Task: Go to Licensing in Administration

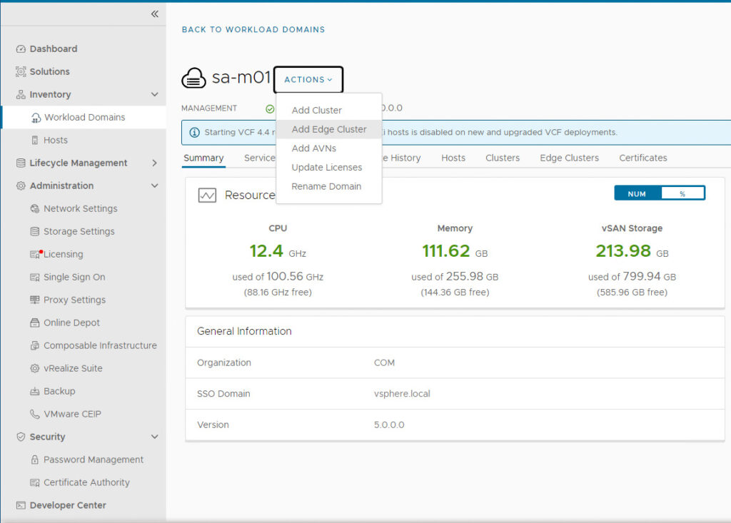Action: [64, 255]
